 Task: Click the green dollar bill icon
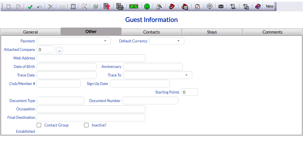tap(134, 7)
